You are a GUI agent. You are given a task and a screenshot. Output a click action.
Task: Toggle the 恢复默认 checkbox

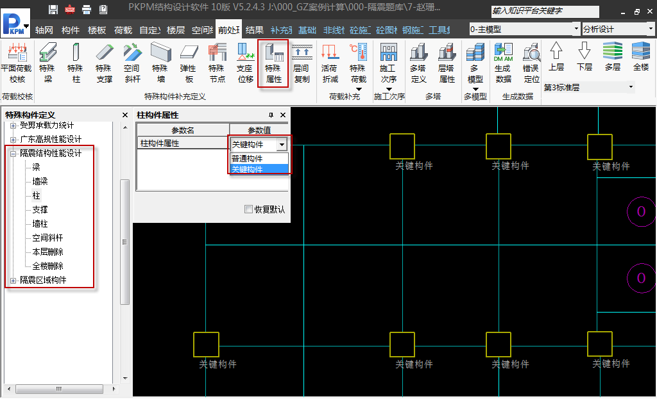(x=249, y=209)
